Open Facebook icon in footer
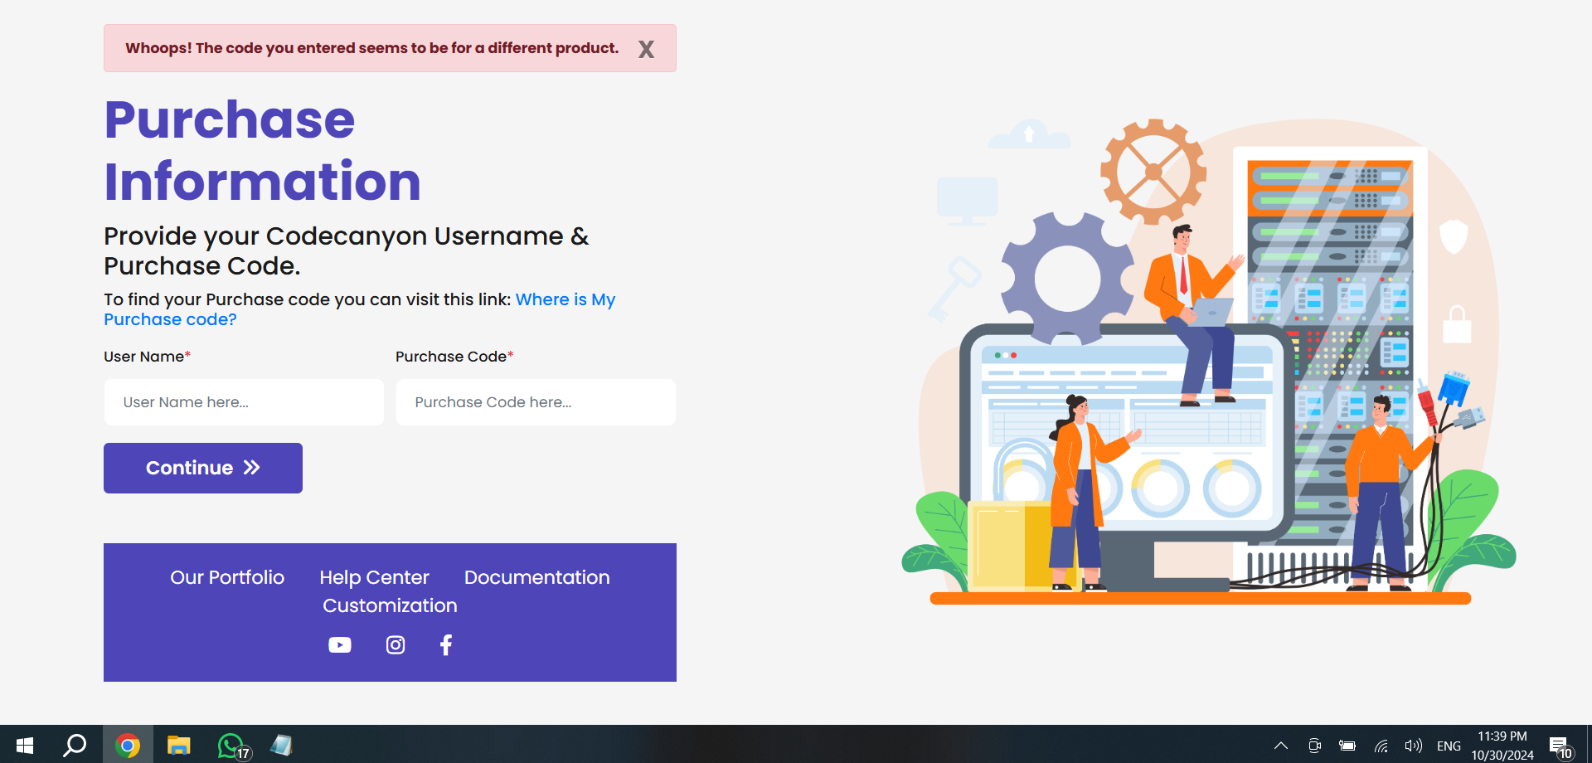The height and width of the screenshot is (763, 1592). pos(446,644)
